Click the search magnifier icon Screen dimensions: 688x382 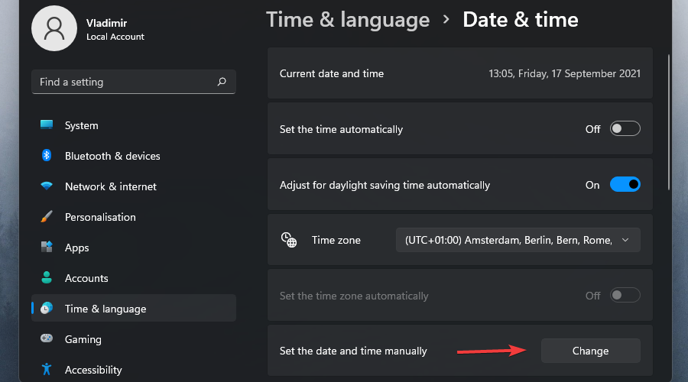pos(222,82)
